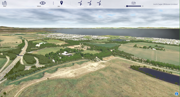
Task: Turn markers ON
Action: point(59,6)
